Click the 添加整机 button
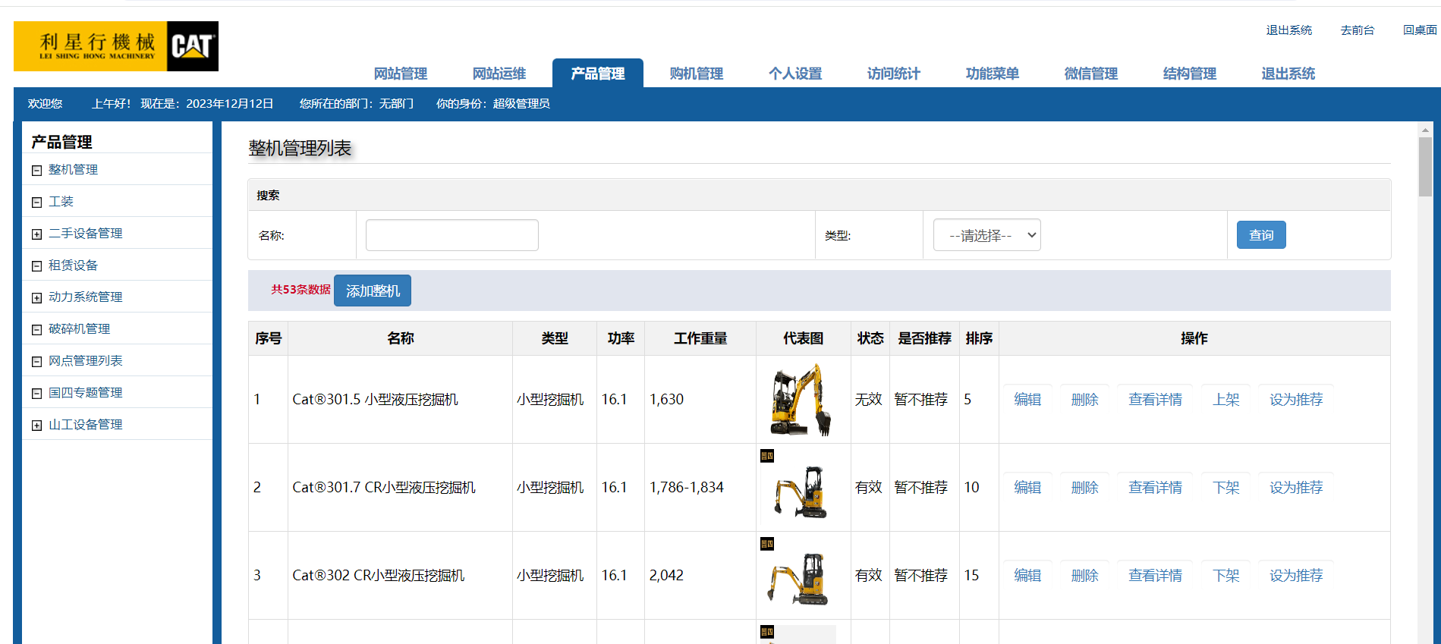 click(373, 291)
